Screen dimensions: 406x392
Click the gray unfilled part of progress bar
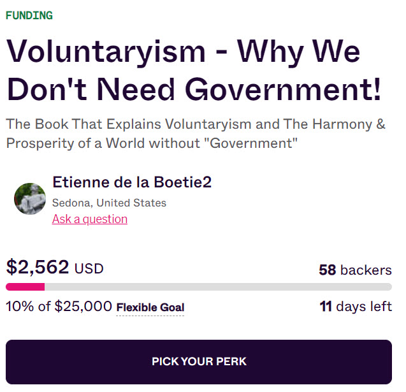point(218,287)
